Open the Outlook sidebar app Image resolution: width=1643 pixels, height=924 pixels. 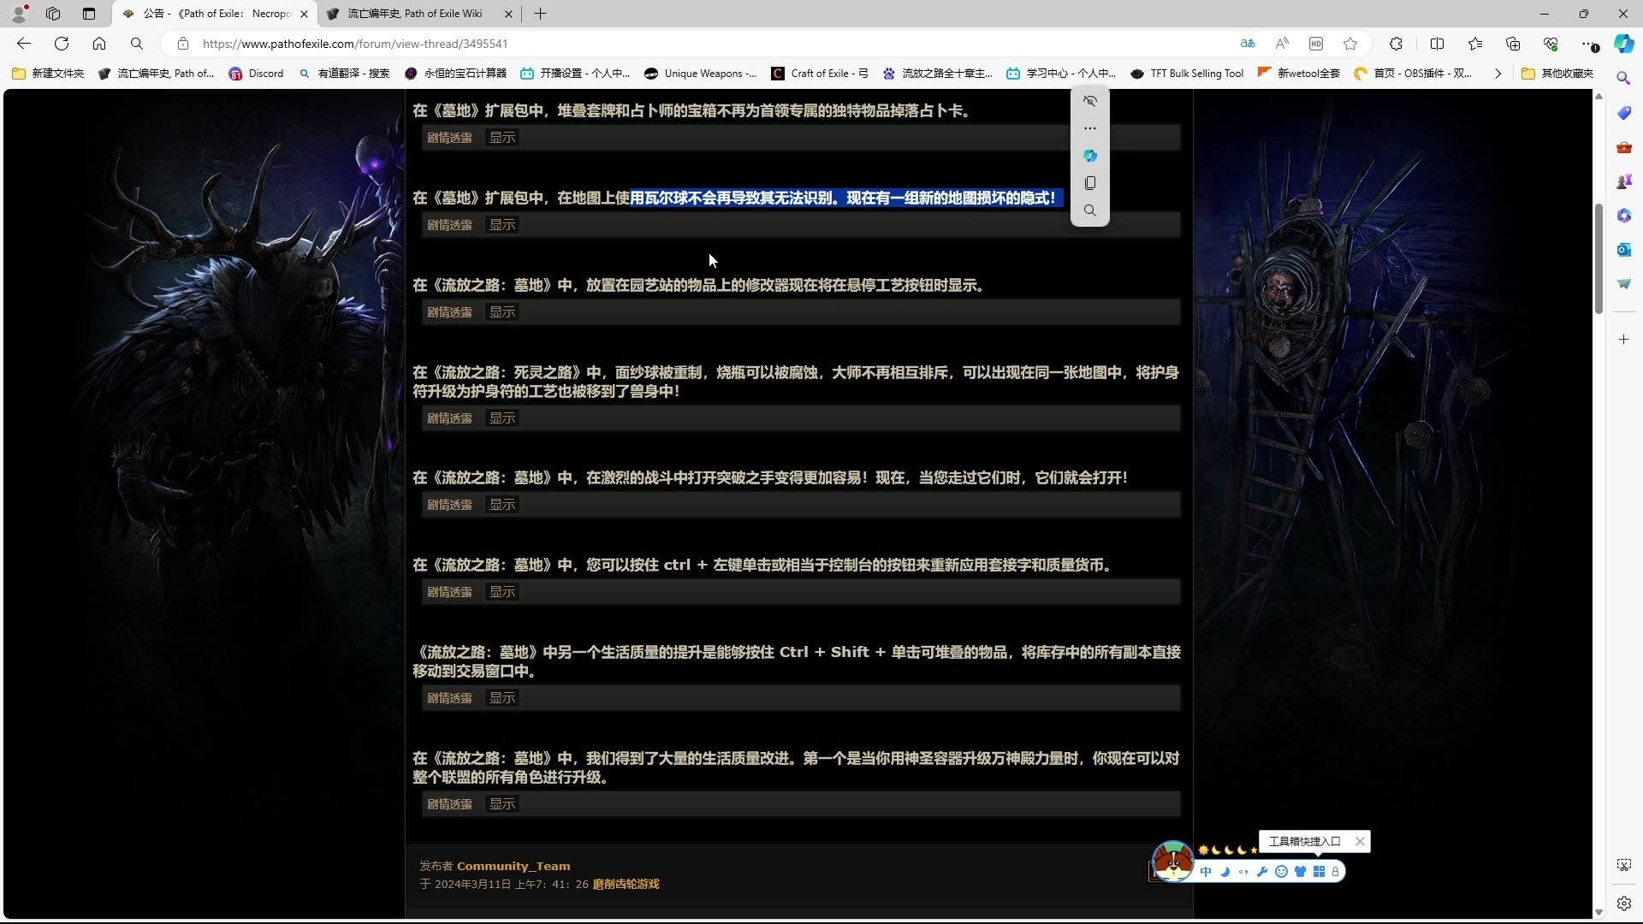[x=1623, y=250]
